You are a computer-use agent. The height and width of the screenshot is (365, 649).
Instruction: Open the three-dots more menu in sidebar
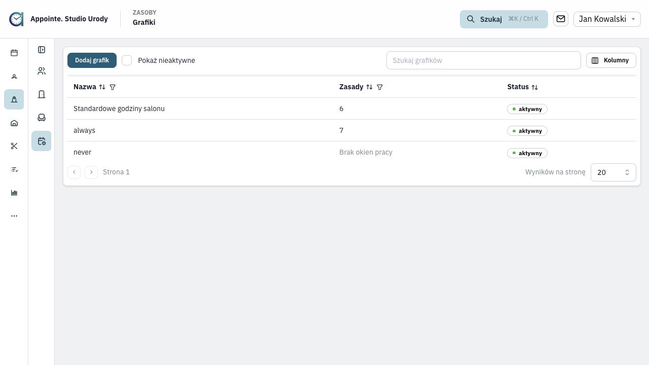pyautogui.click(x=14, y=216)
